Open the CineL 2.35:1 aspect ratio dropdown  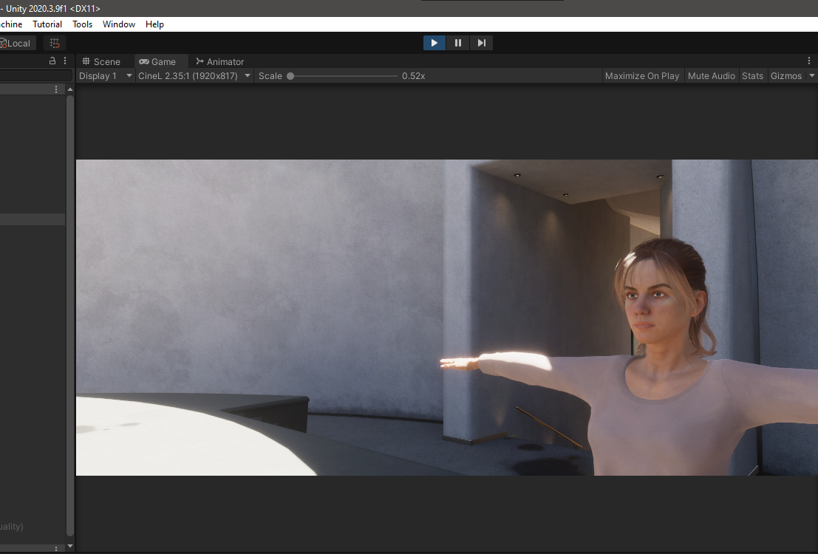coord(194,76)
